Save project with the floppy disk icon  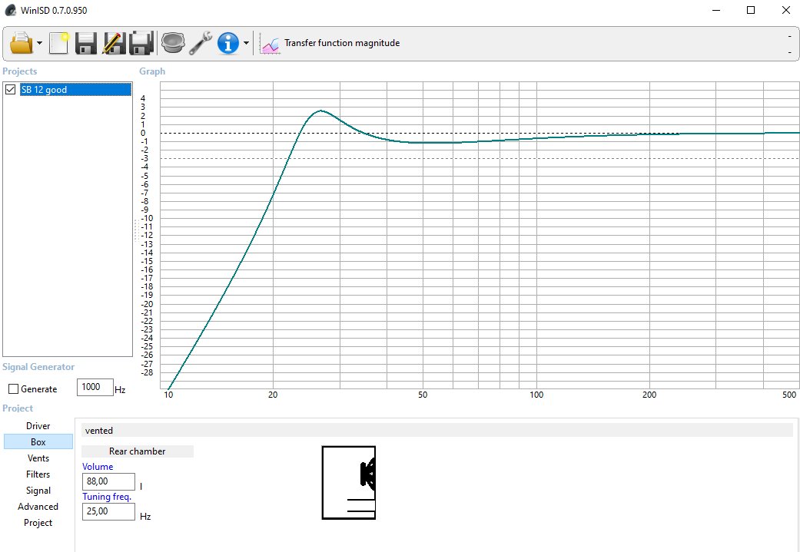[86, 43]
